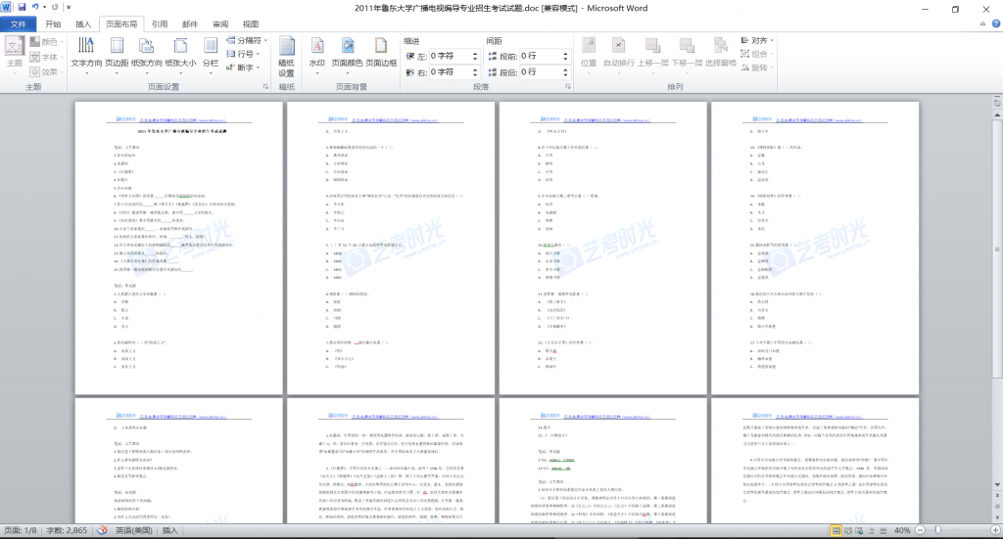1003x539 pixels.
Task: Click the 40% zoom level button
Action: pyautogui.click(x=901, y=530)
